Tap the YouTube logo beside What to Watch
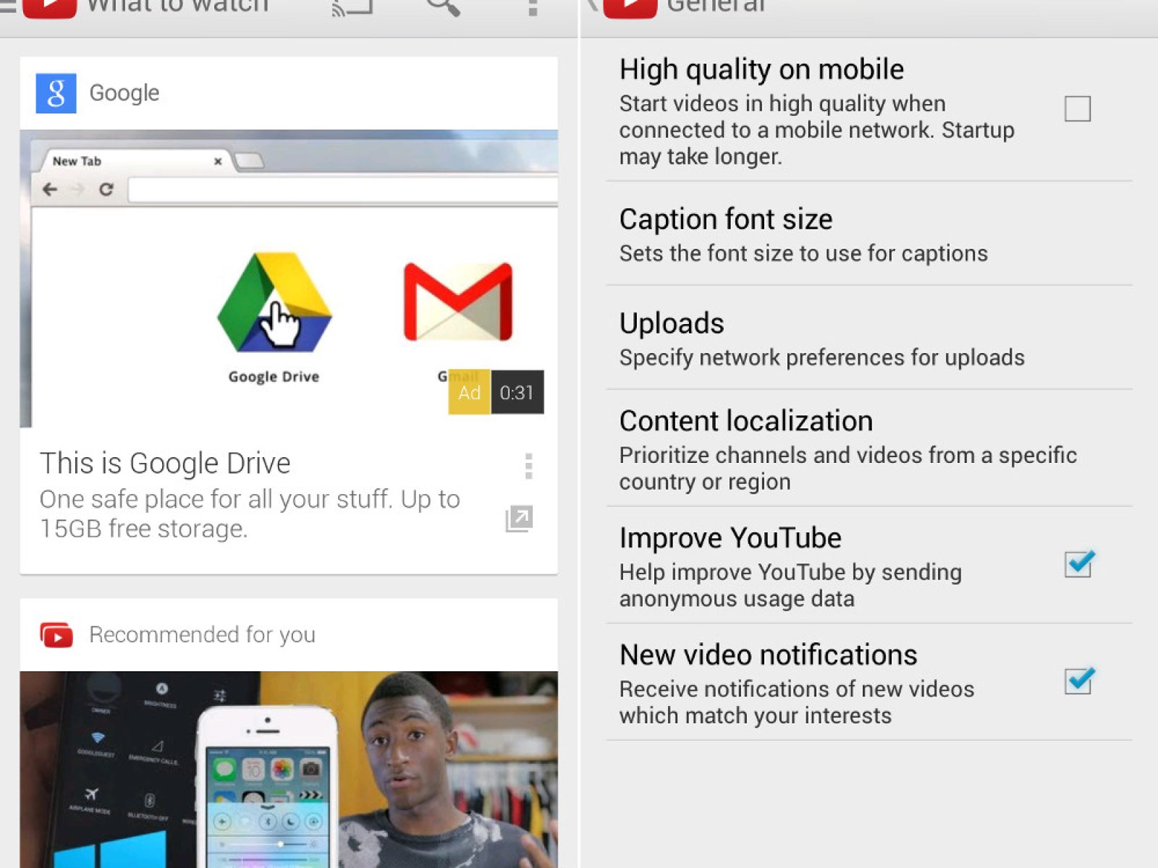This screenshot has height=868, width=1158. 49,9
